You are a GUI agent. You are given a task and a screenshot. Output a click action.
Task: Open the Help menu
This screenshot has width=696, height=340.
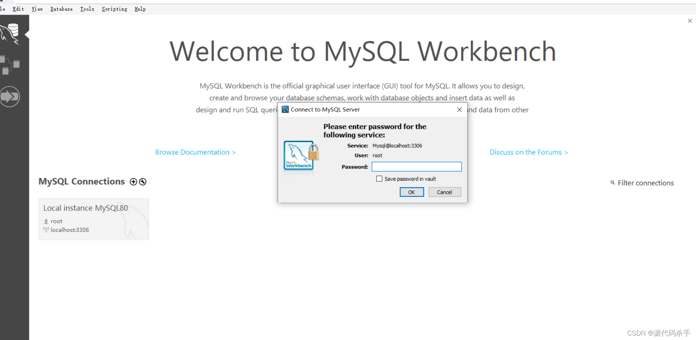(140, 9)
